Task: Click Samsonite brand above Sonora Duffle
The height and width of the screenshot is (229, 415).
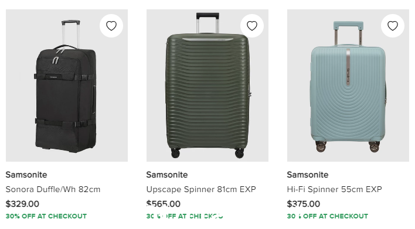Action: [x=26, y=175]
